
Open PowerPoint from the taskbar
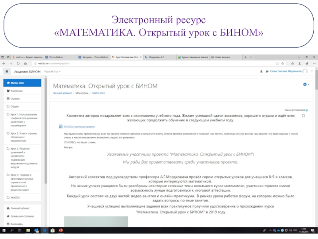tap(61, 230)
